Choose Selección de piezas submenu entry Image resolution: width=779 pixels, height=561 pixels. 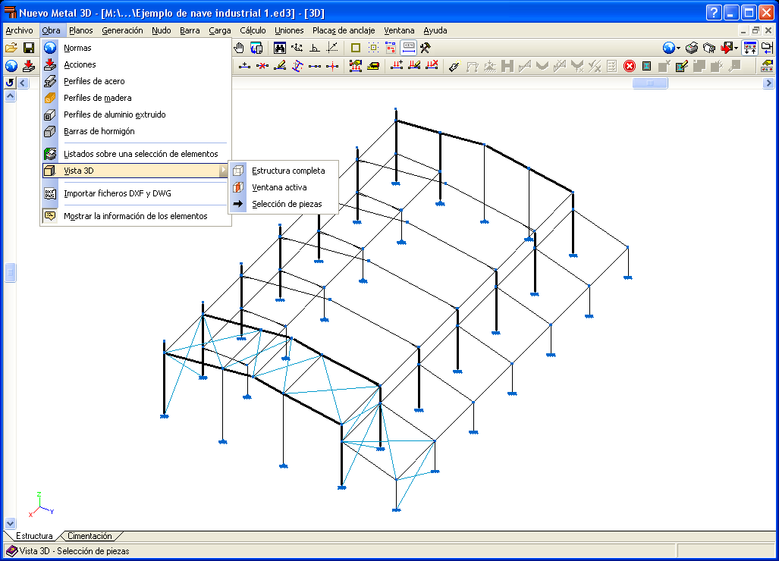click(287, 204)
